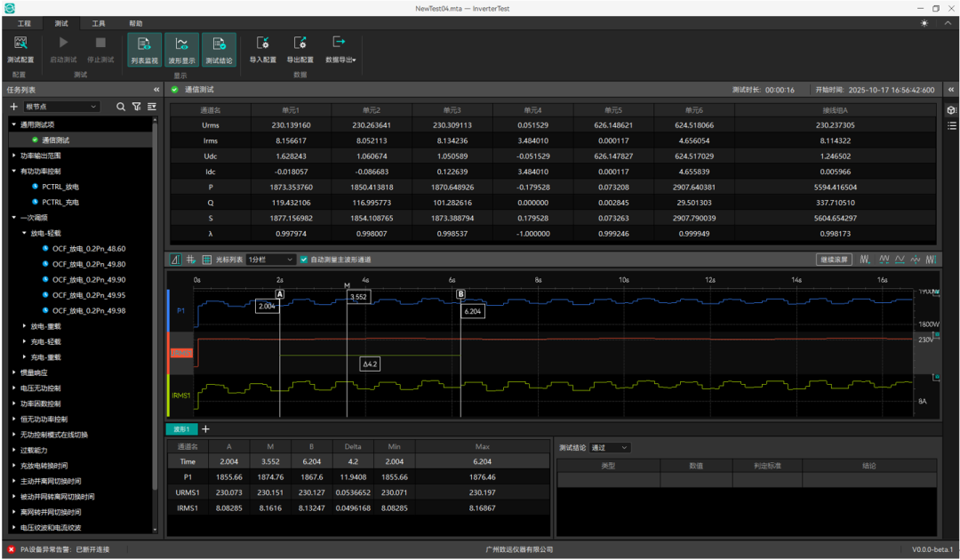Click the 导入配置 import config icon
The width and height of the screenshot is (960, 560).
262,48
